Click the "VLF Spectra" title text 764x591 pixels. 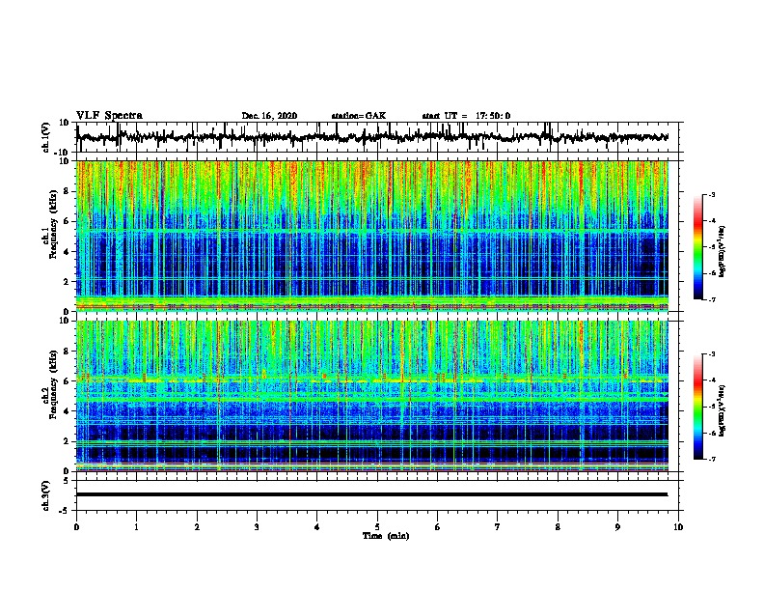(x=109, y=115)
